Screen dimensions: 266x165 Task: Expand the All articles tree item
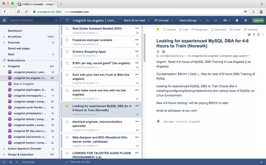point(4,37)
